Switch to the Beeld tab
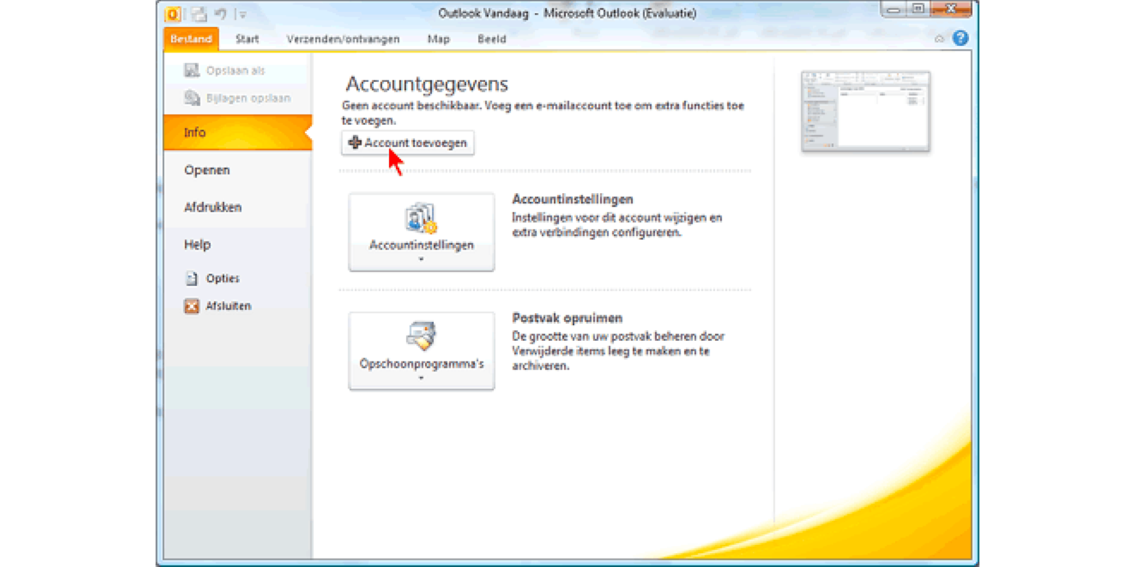This screenshot has width=1135, height=567. pos(492,39)
